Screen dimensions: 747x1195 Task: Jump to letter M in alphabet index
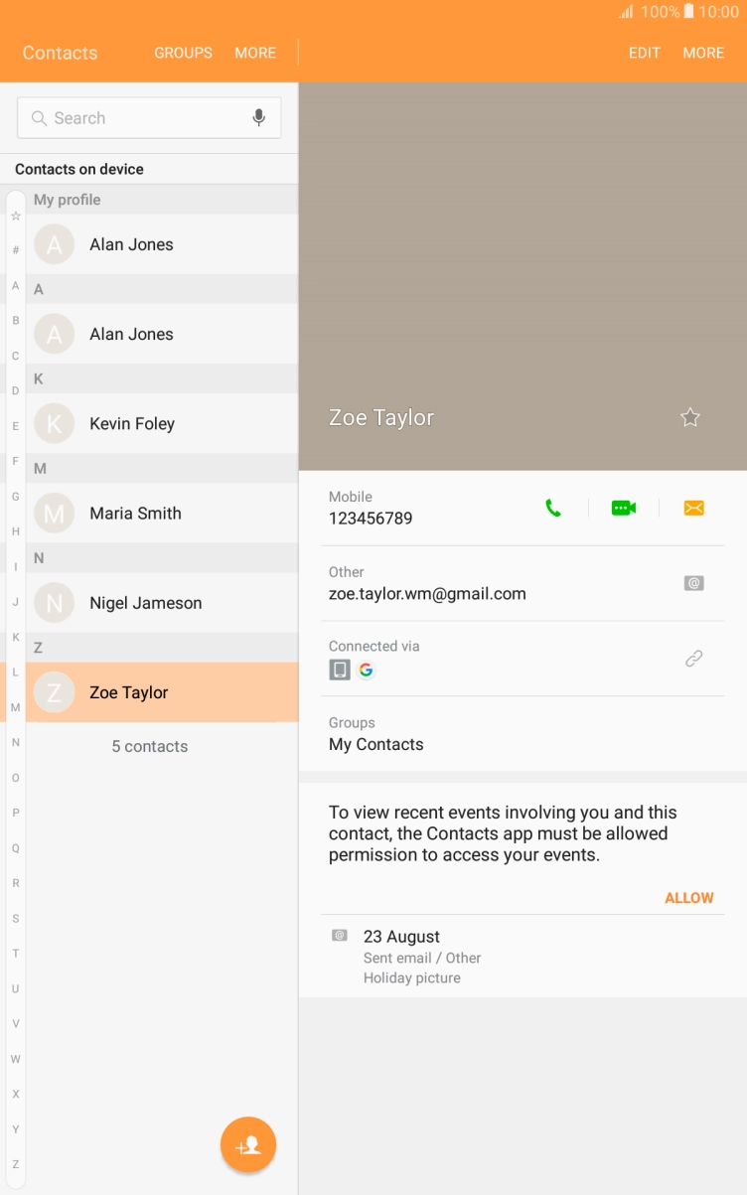15,707
